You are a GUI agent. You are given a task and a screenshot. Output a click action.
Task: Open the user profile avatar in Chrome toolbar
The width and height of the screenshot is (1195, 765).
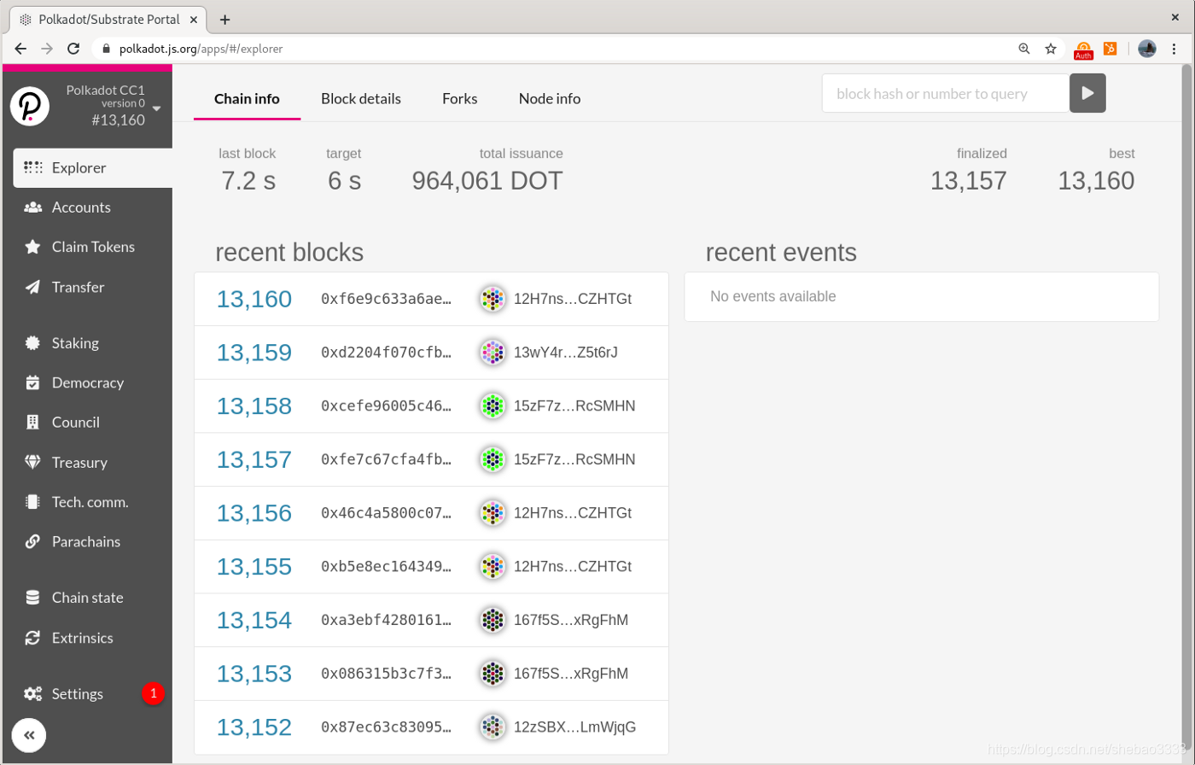1147,49
